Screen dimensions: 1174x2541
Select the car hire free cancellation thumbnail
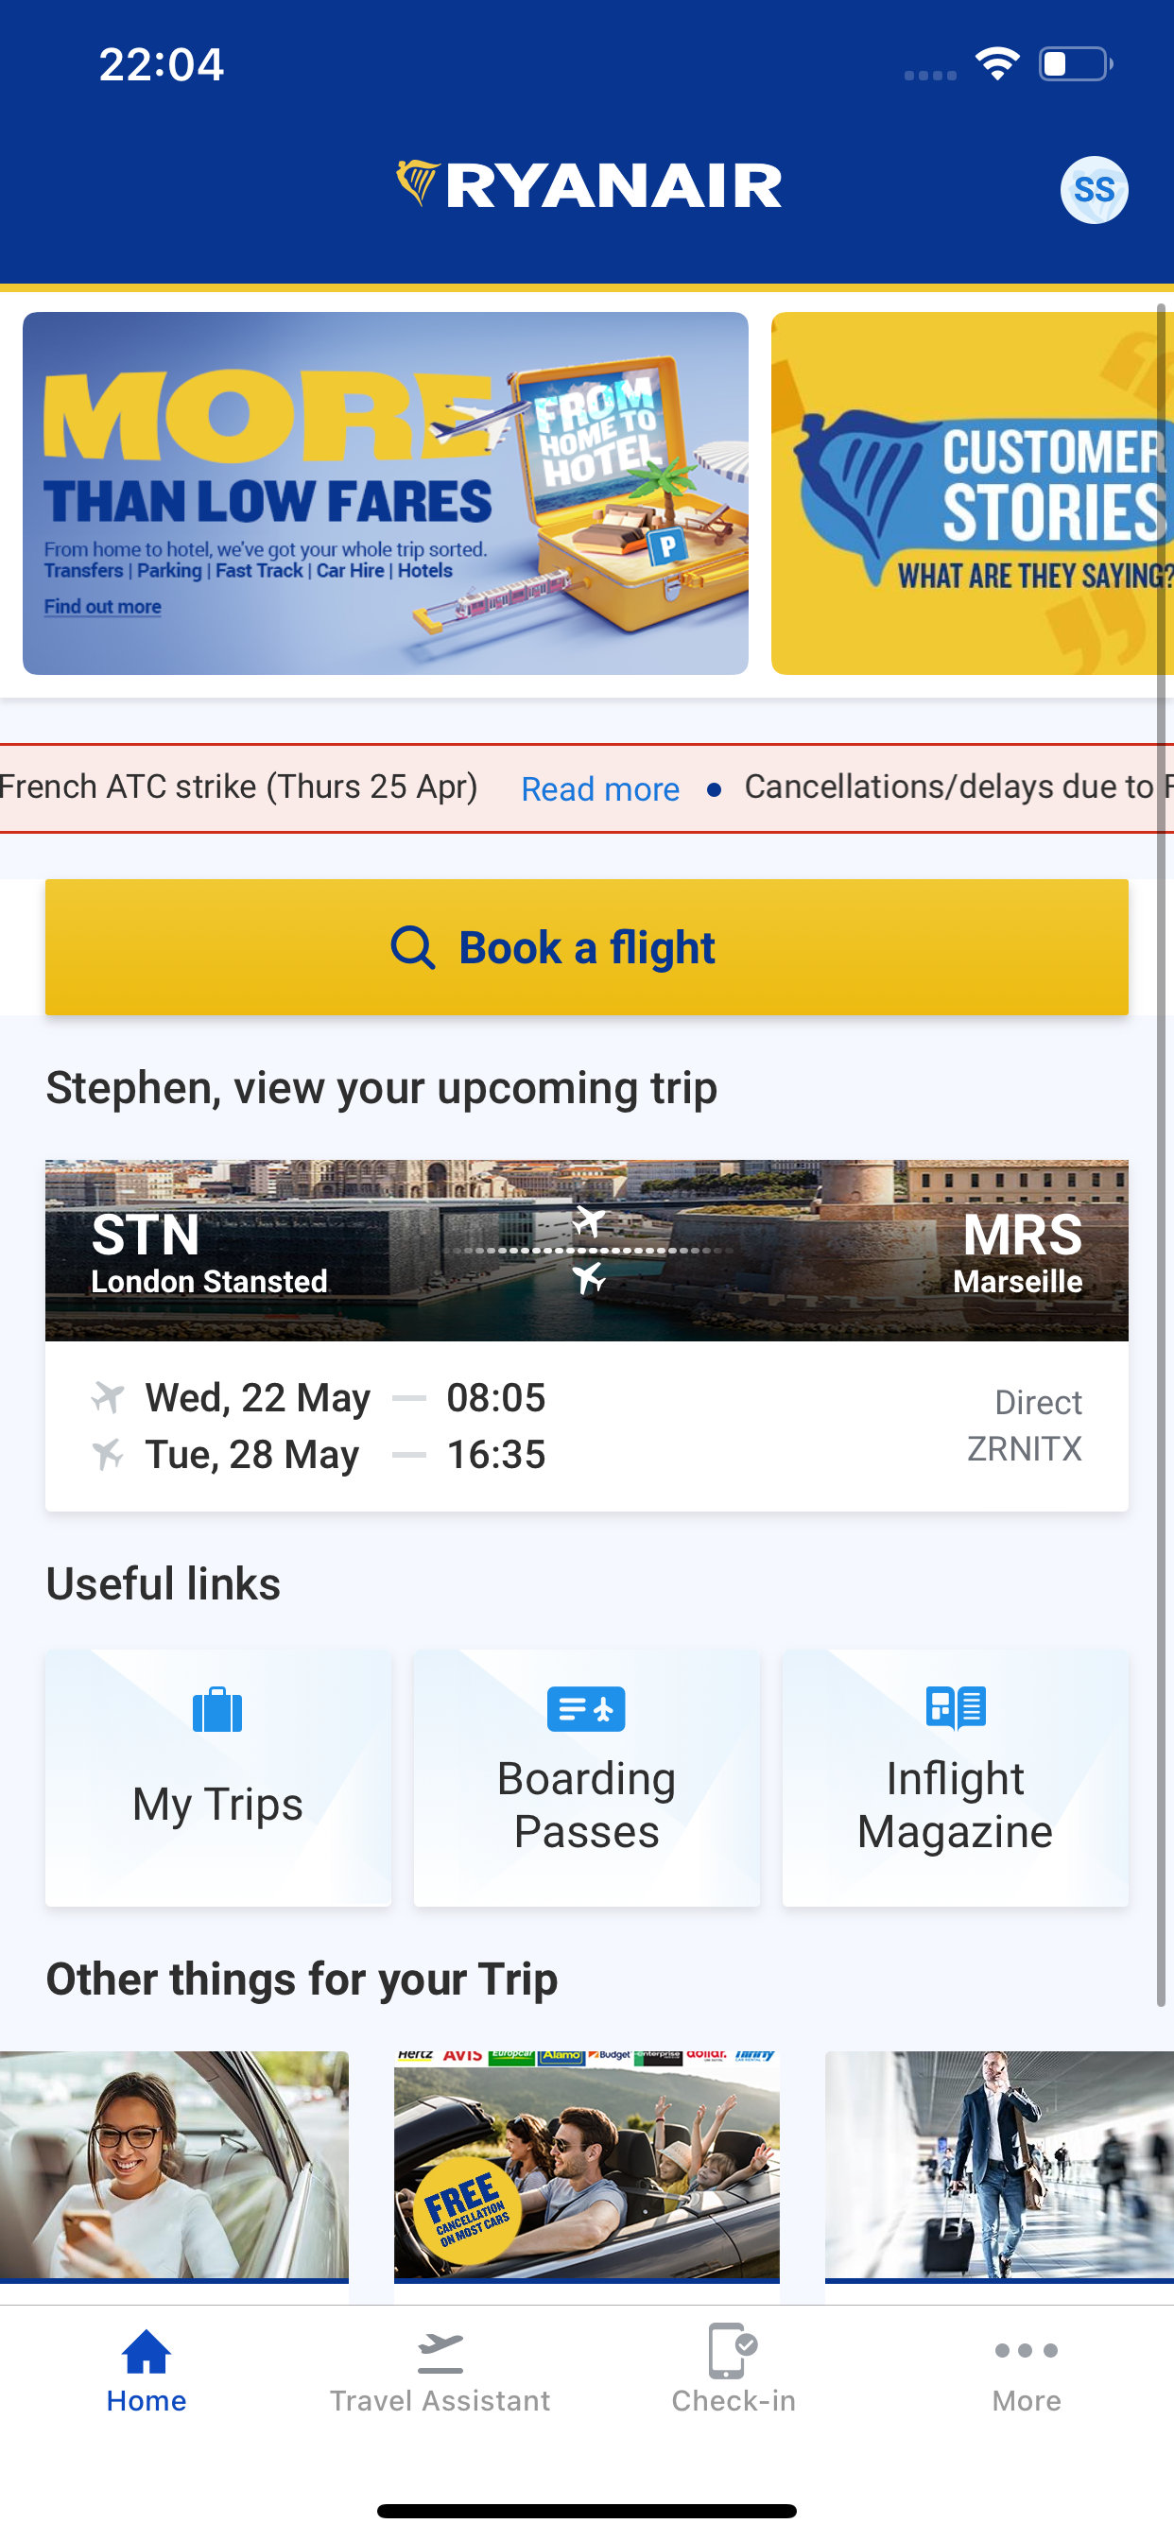click(x=586, y=2168)
